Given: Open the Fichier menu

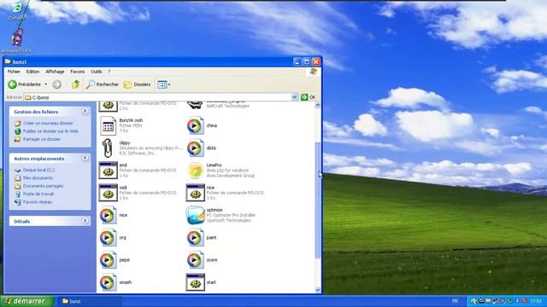Looking at the screenshot, I should pyautogui.click(x=14, y=72).
